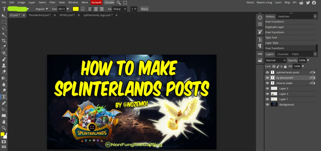The width and height of the screenshot is (321, 151).
Task: Select the Magic Wand tool
Action: pos(4,34)
